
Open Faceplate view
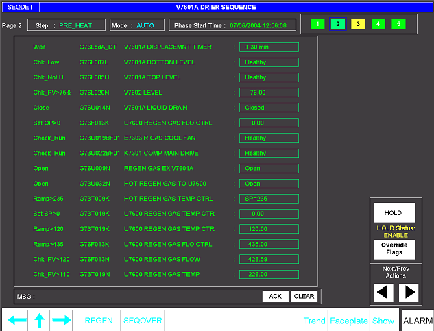point(349,321)
